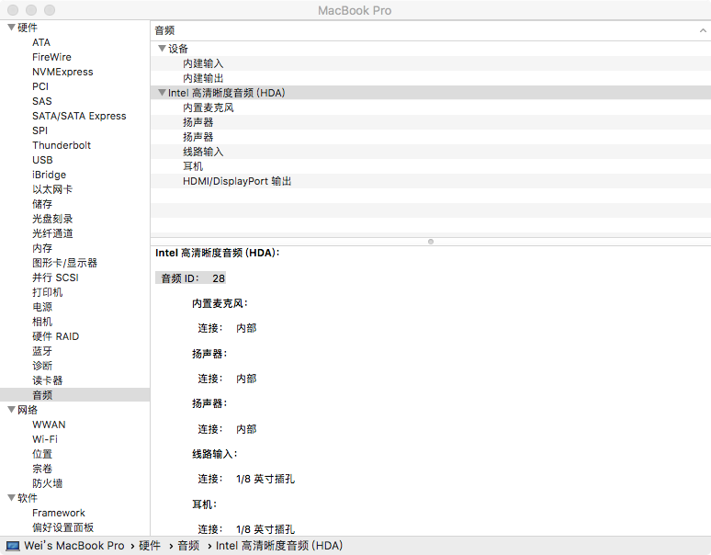
Task: Select the 防火墙 firewall item
Action: tap(48, 483)
